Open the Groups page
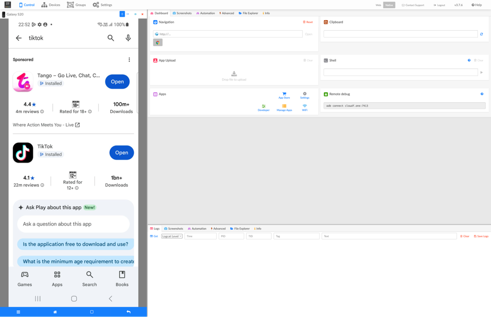 [x=76, y=5]
